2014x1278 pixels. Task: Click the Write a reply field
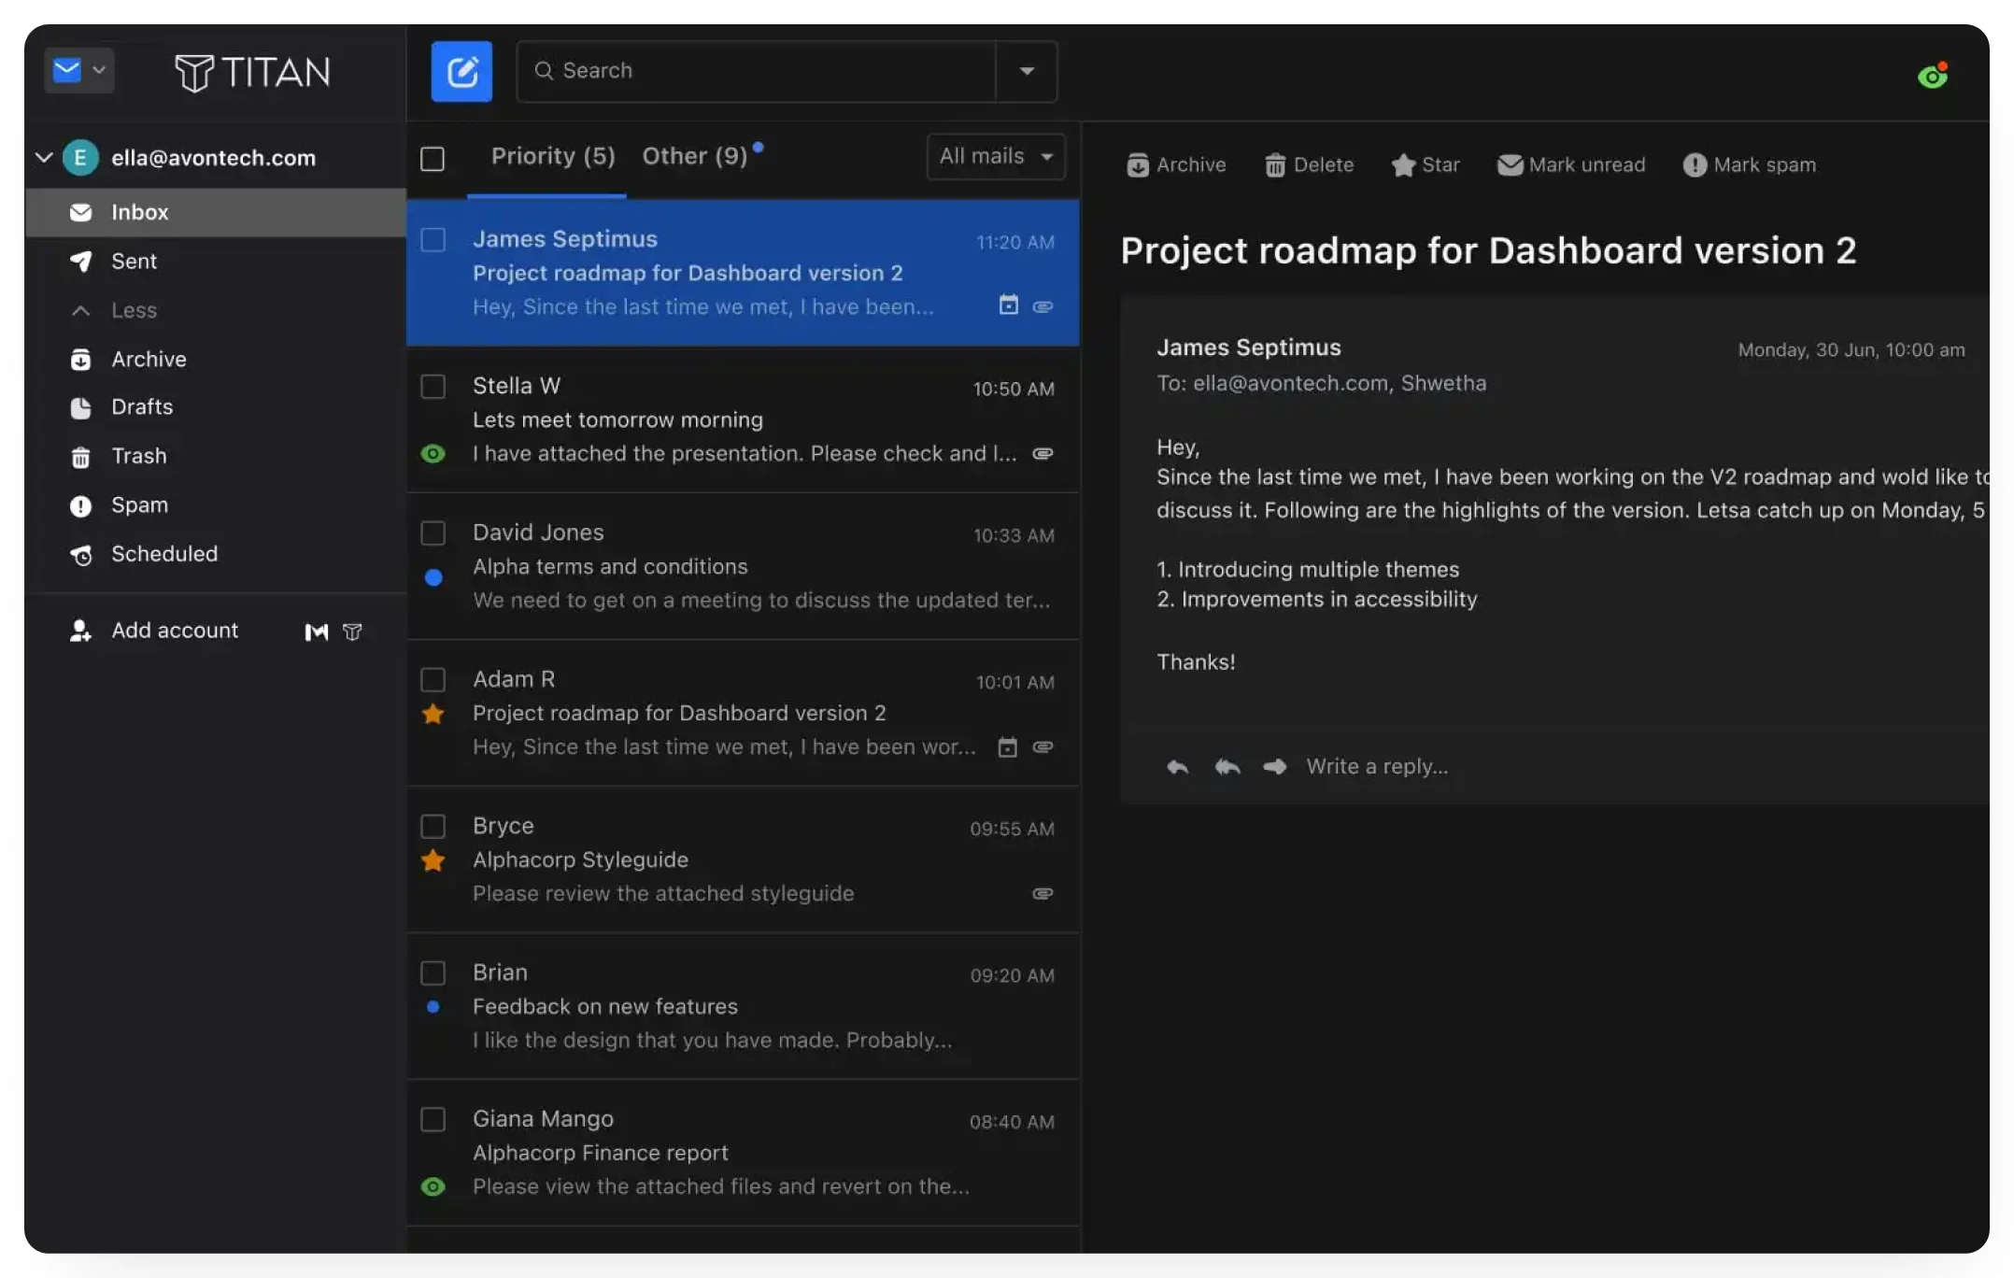pos(1377,767)
